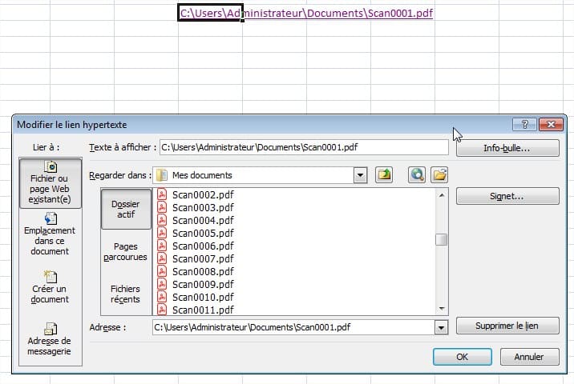Click Supprimer le lien button

507,326
